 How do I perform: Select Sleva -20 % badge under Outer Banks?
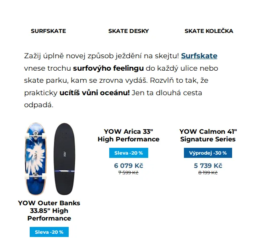tap(49, 232)
